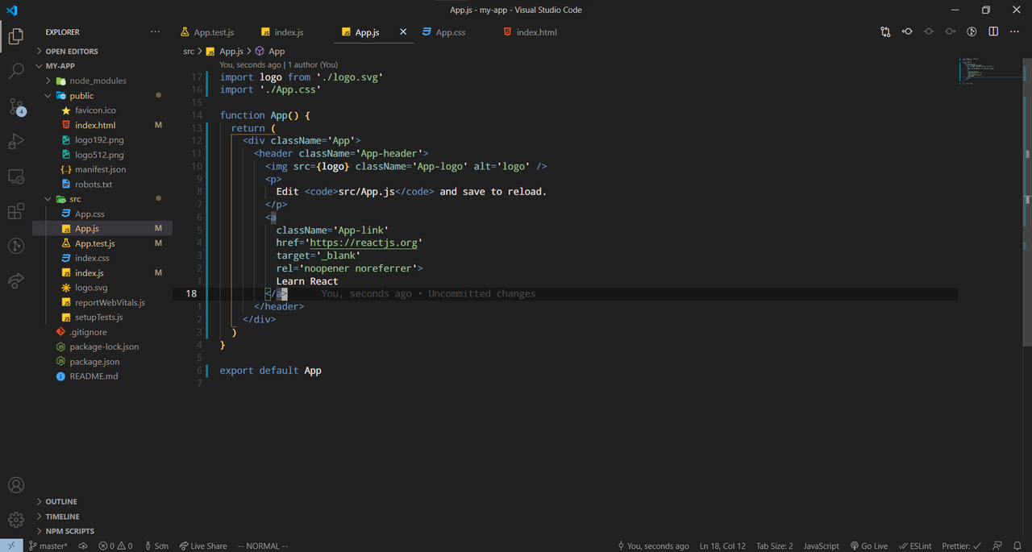The image size is (1032, 552).
Task: Change Tab Size: 2 indentation setting
Action: coord(774,546)
